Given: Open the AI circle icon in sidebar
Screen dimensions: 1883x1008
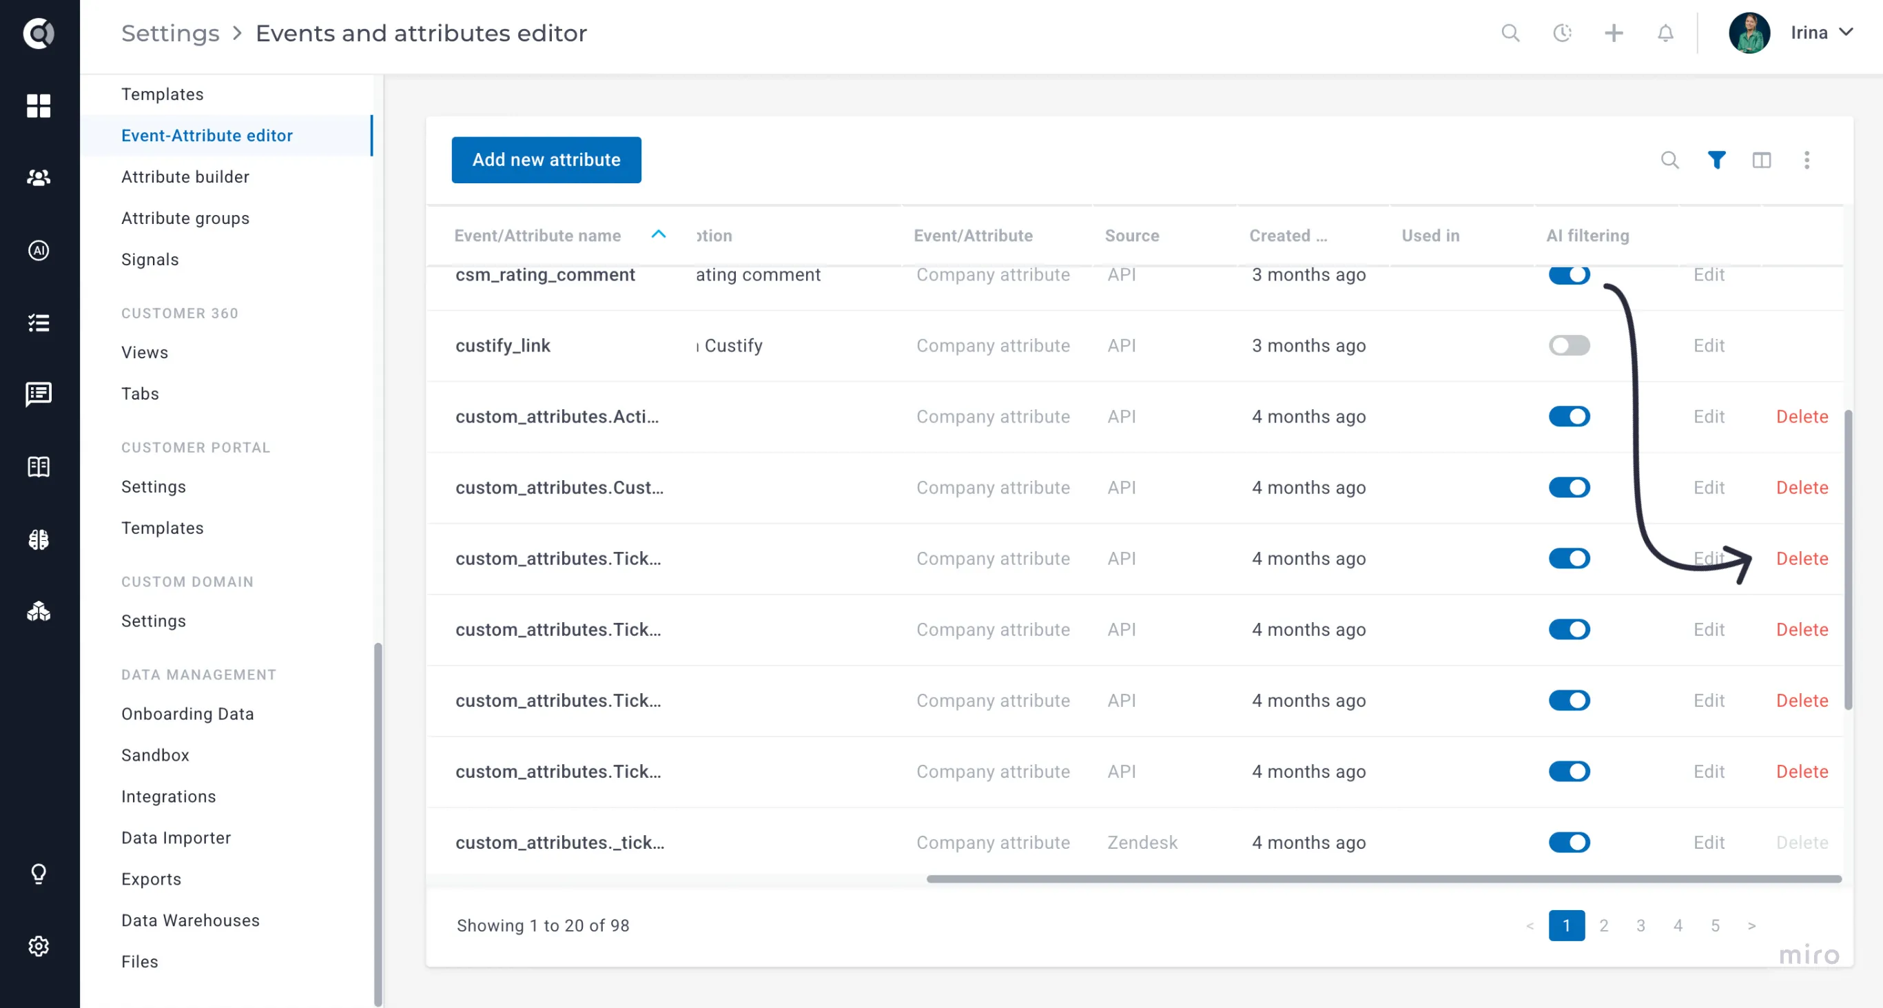Looking at the screenshot, I should [39, 251].
